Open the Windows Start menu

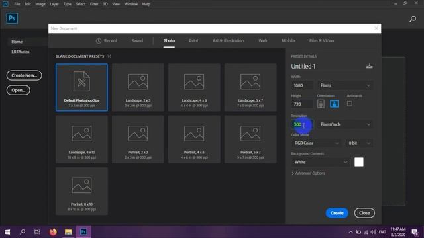pyautogui.click(x=7, y=232)
